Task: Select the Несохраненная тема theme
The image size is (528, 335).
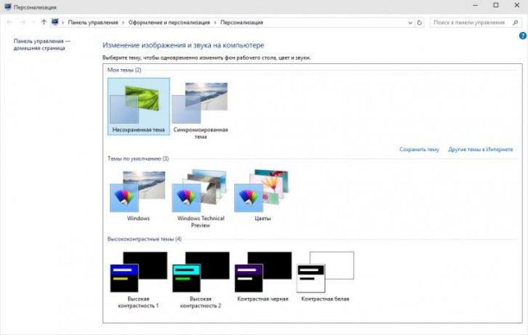Action: tap(139, 107)
